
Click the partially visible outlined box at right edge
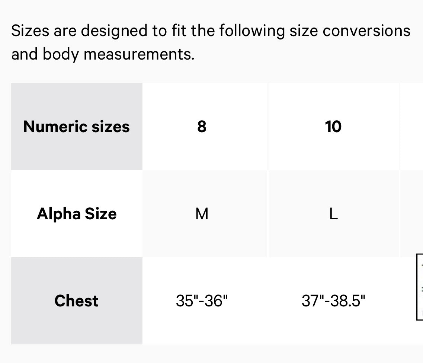tap(420, 287)
